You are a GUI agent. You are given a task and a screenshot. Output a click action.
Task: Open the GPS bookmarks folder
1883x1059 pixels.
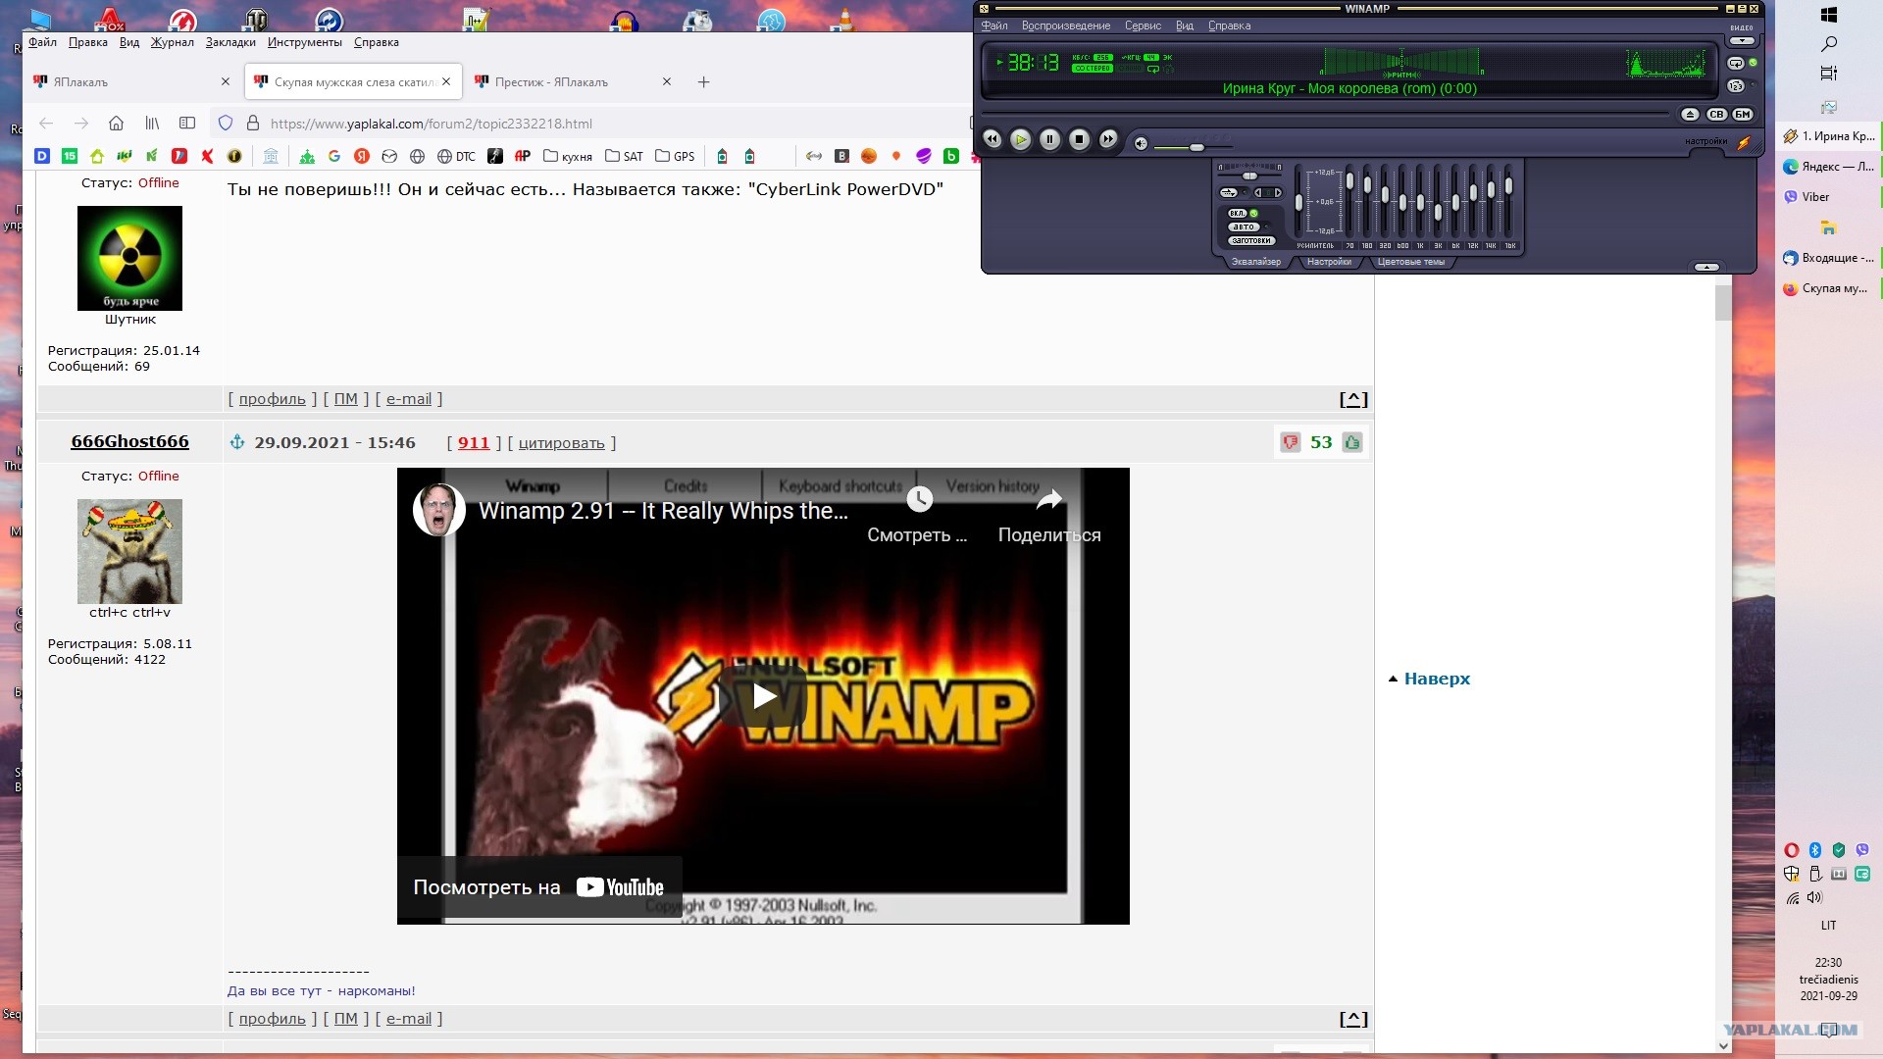pyautogui.click(x=675, y=156)
